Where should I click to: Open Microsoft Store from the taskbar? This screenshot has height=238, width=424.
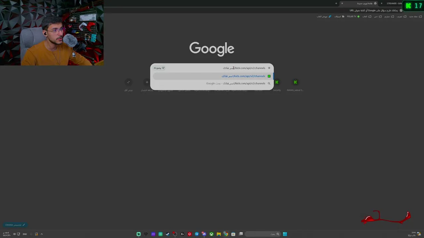[233, 234]
